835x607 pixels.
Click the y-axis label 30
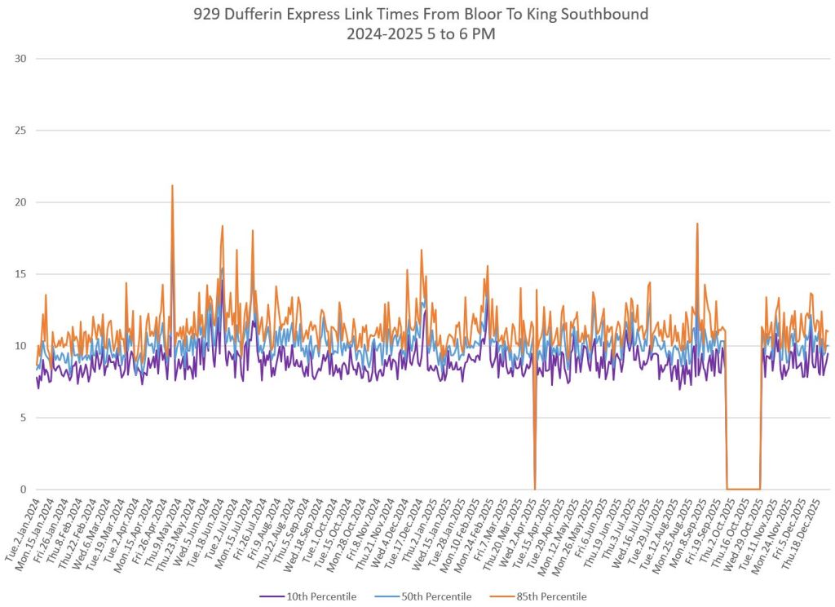(21, 59)
